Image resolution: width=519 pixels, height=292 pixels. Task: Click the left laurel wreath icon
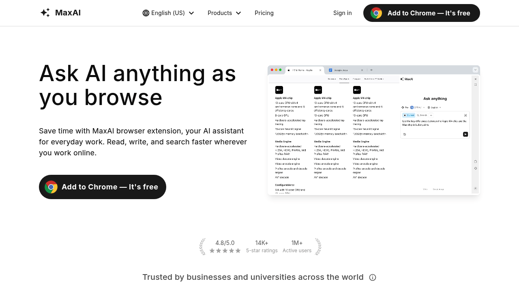pyautogui.click(x=202, y=247)
